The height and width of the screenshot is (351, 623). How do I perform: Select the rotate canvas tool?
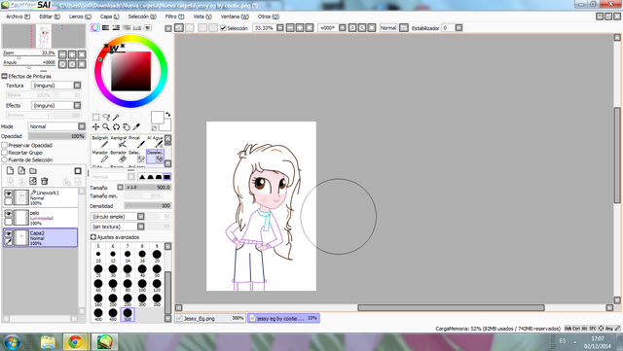point(116,126)
